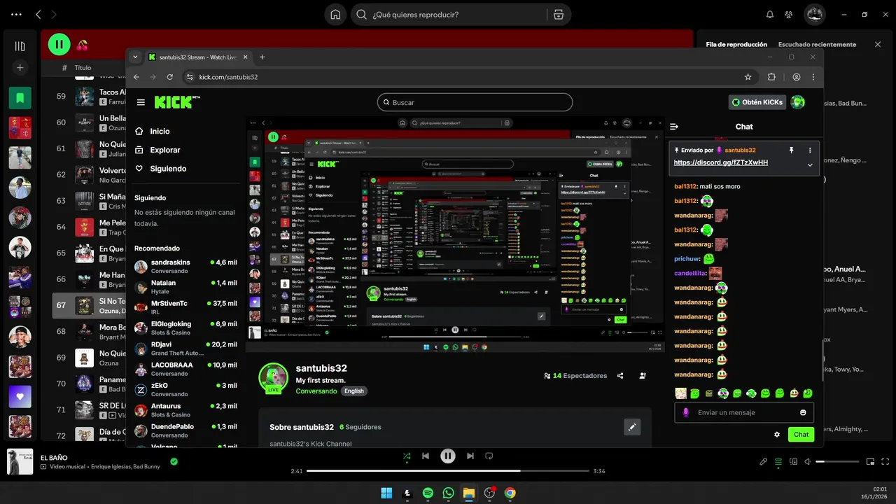
Task: Open Chrome three-dot menu
Action: pyautogui.click(x=813, y=77)
